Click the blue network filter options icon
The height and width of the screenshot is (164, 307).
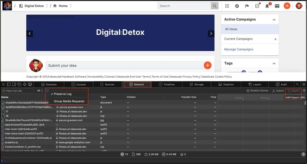(47, 91)
